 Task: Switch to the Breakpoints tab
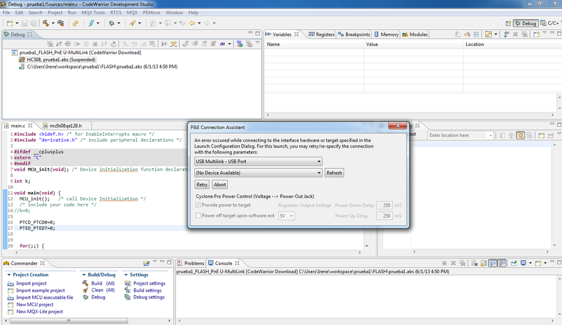coord(354,34)
